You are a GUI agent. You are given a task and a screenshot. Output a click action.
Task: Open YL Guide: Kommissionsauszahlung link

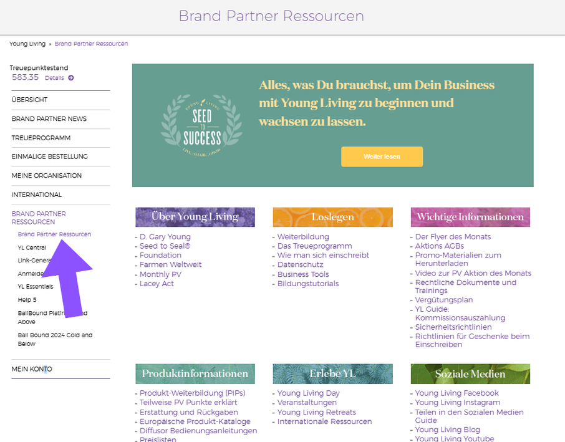click(460, 314)
